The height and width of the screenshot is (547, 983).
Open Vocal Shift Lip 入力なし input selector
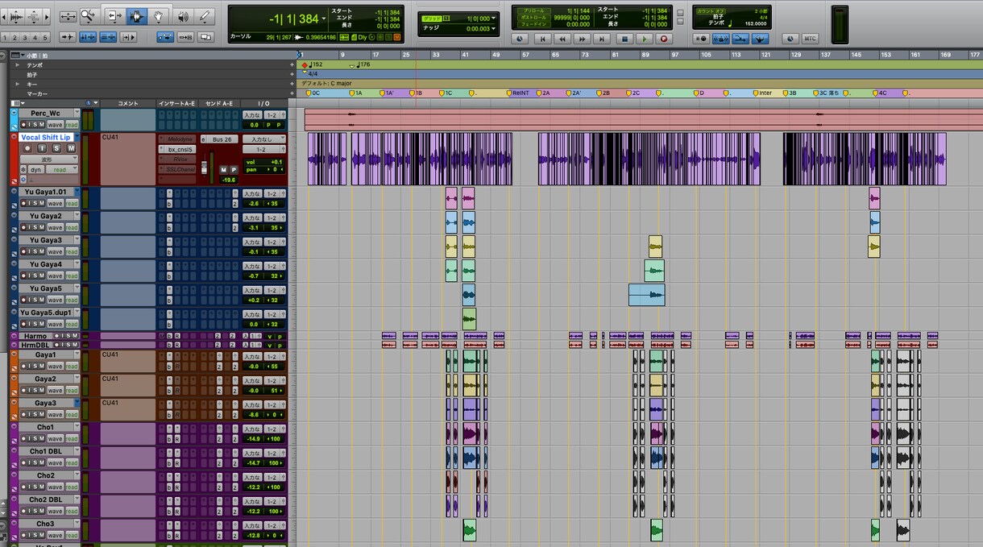[x=264, y=139]
